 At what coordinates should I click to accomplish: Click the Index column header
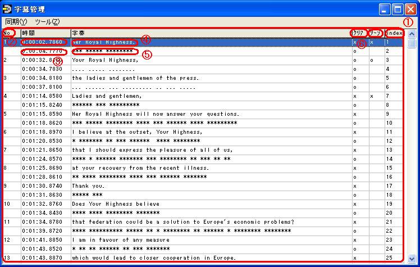click(394, 33)
